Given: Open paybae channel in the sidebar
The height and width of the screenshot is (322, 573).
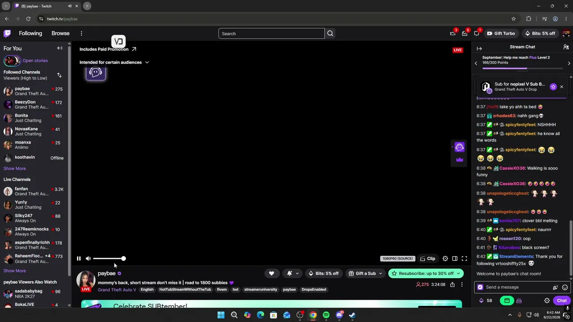Looking at the screenshot, I should pos(34,91).
